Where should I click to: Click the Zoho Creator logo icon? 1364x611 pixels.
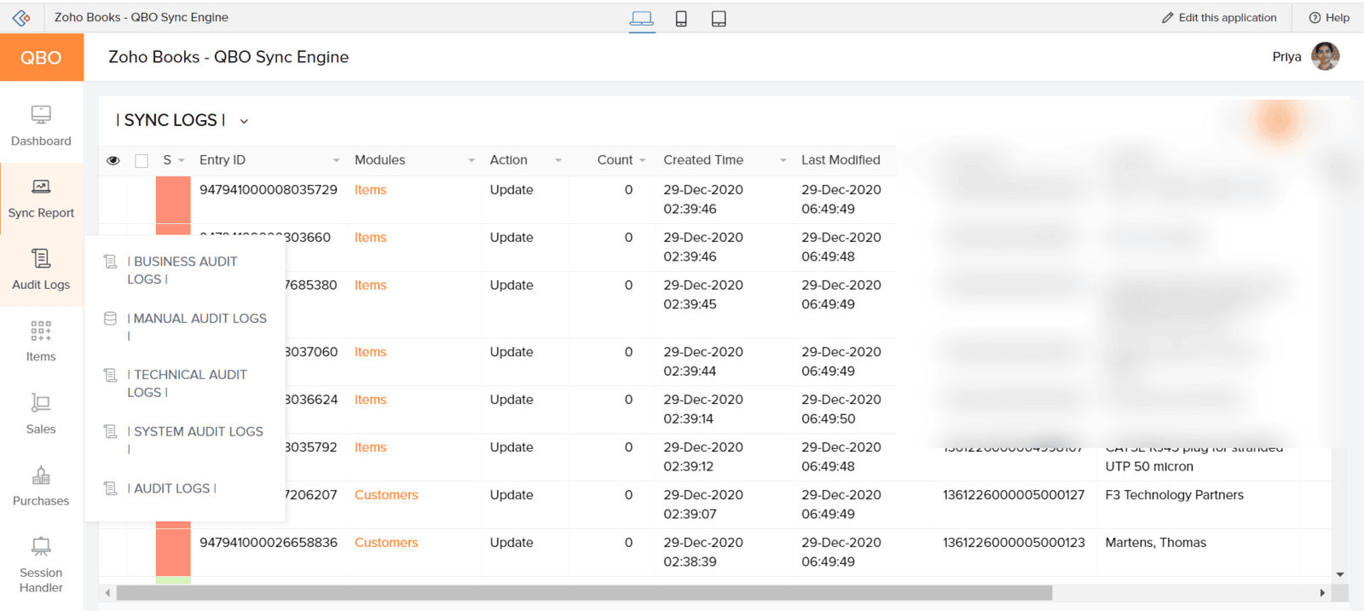(21, 17)
